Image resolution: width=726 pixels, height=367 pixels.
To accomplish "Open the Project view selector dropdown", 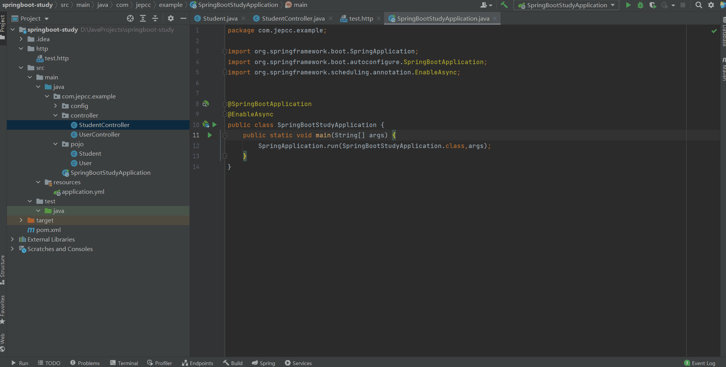I will click(x=31, y=18).
